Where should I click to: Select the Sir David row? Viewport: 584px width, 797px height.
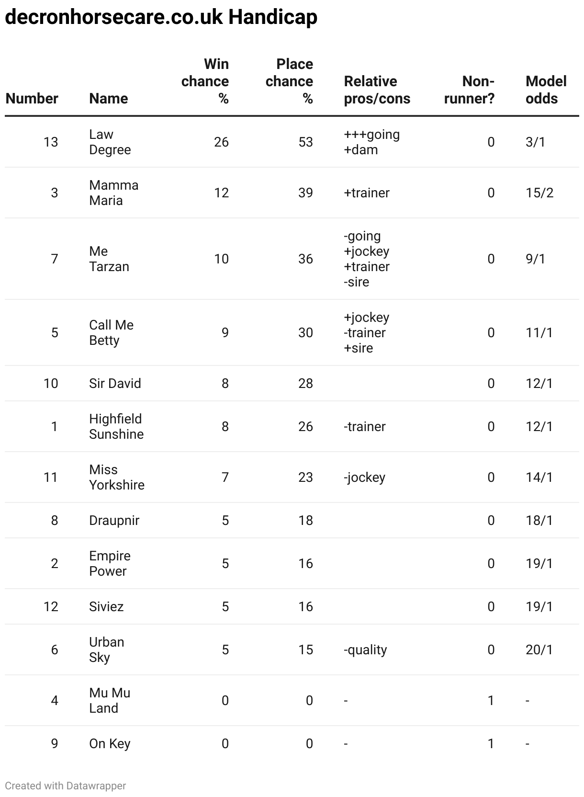(292, 384)
